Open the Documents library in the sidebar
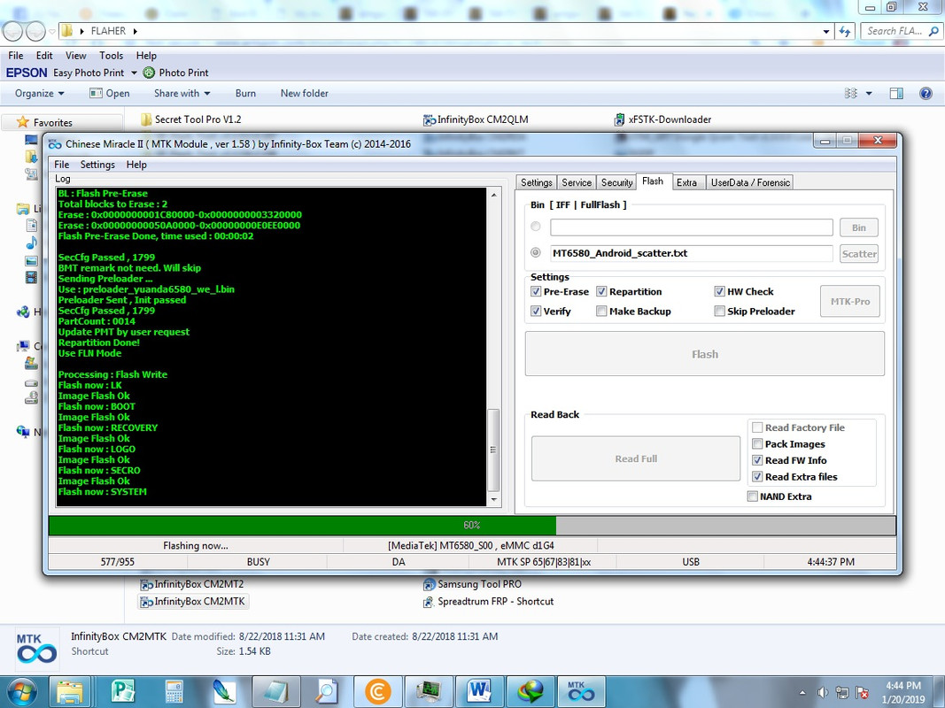945x708 pixels. point(31,225)
